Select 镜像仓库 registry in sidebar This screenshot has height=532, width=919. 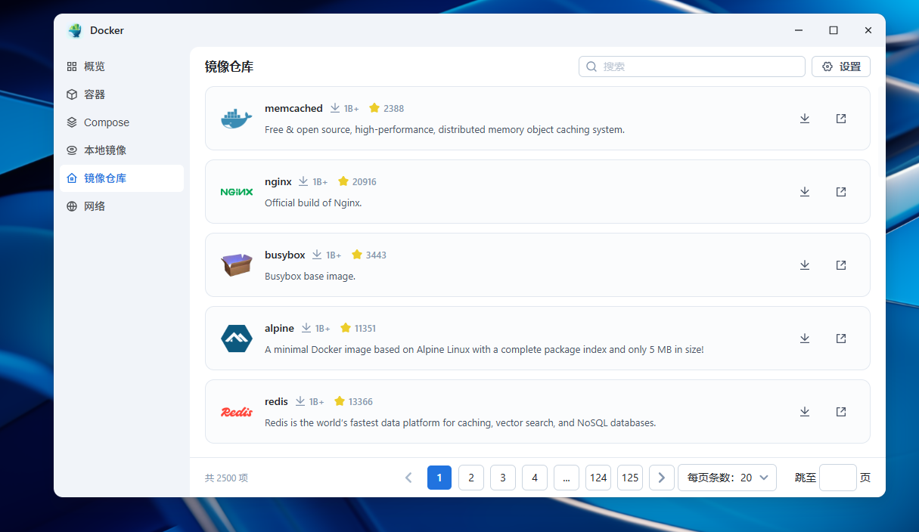pos(122,178)
